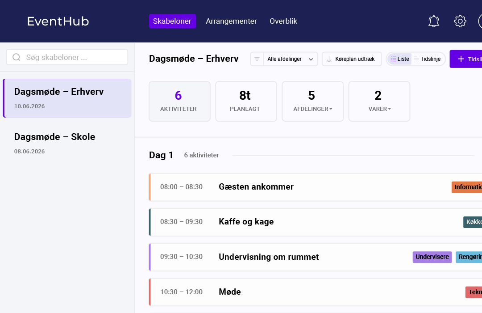
Task: Click the orange Information tag
Action: pyautogui.click(x=467, y=187)
